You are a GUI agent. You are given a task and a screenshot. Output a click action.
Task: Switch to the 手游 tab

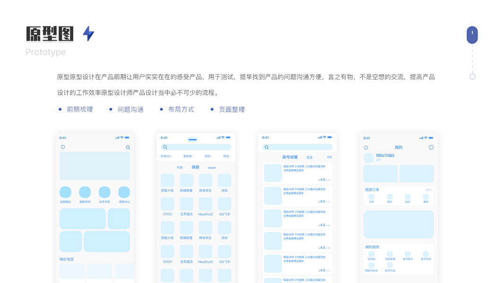179,167
